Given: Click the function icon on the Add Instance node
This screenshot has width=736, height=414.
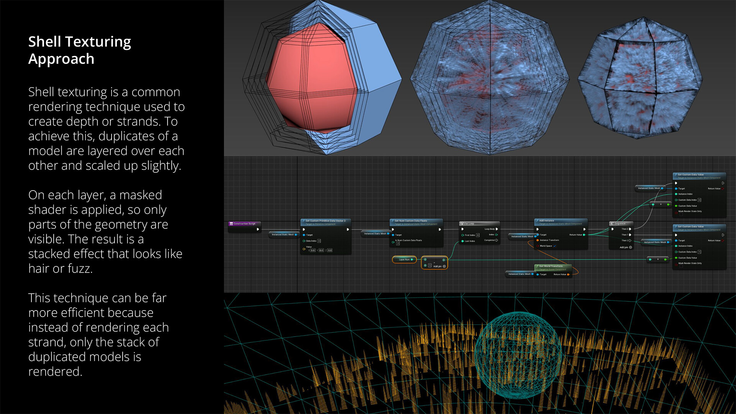Looking at the screenshot, I should click(537, 220).
